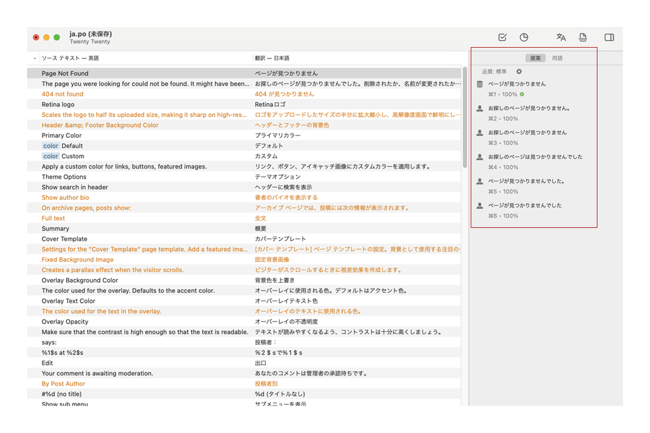Click the person icon of suggestion ⌘3
Screen dimensions: 650x433
coord(479,133)
